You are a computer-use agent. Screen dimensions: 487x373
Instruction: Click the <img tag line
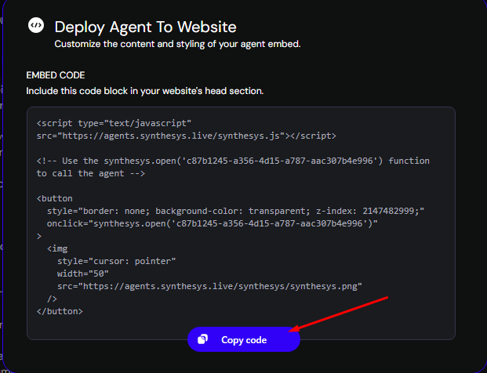(x=57, y=248)
